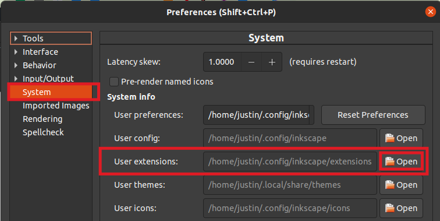The image size is (440, 221).
Task: Decrease Latency skew with the minus button
Action: 251,62
